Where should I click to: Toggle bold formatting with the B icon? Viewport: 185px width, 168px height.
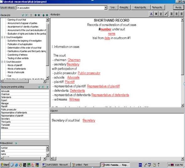coord(156,14)
